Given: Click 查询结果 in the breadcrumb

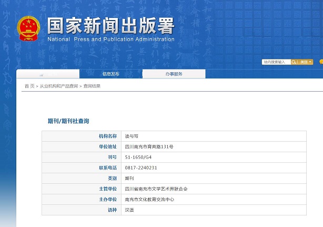Looking at the screenshot, I should point(92,86).
